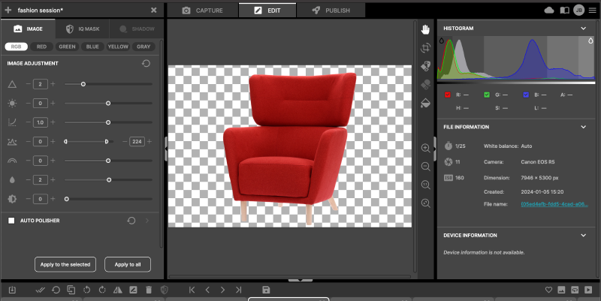Select the paint bucket fill tool
Screen dimensions: 601x301
pyautogui.click(x=425, y=103)
